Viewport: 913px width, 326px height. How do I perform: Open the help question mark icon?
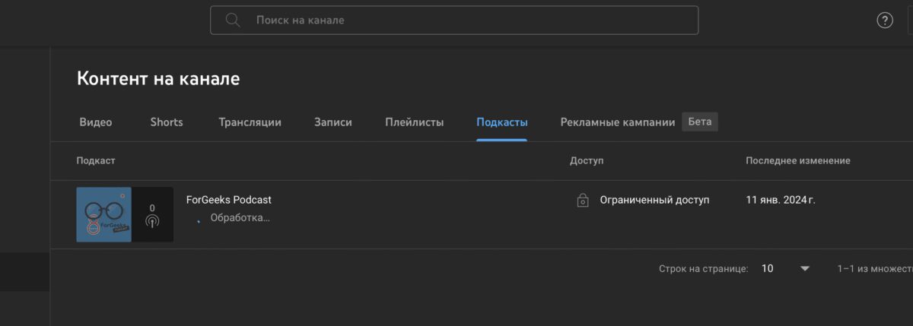point(885,21)
